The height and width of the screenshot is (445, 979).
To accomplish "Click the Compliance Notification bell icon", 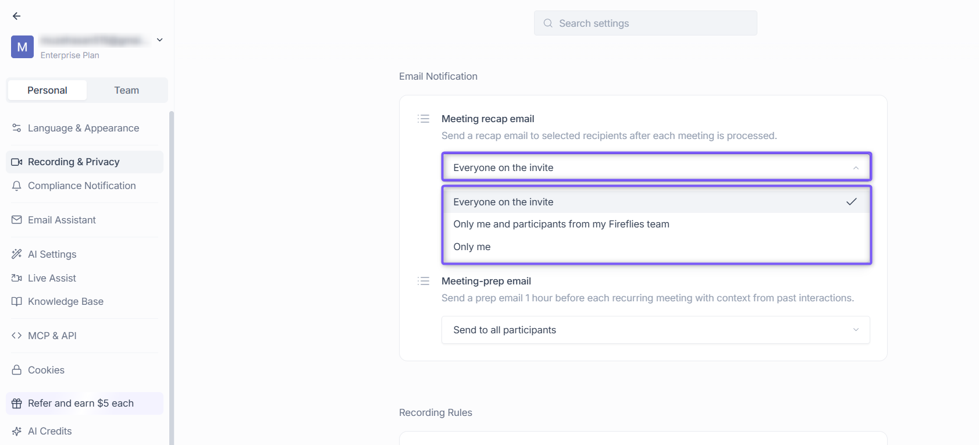I will [17, 186].
